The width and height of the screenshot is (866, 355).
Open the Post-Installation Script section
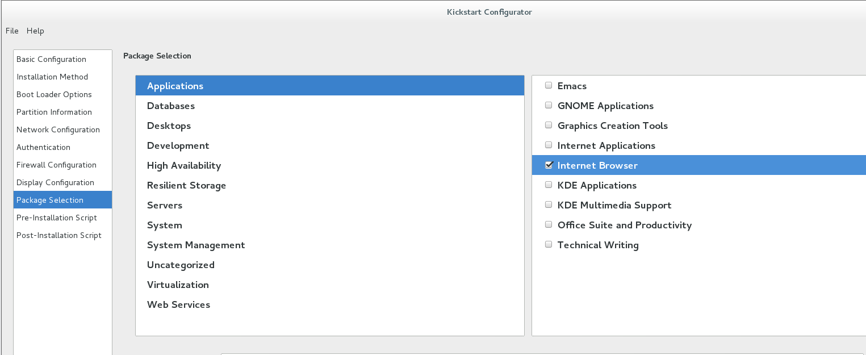[59, 235]
